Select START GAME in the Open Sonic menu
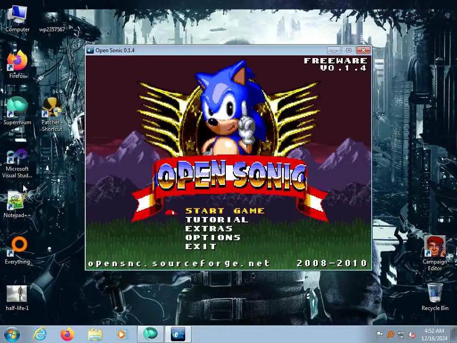 225,211
